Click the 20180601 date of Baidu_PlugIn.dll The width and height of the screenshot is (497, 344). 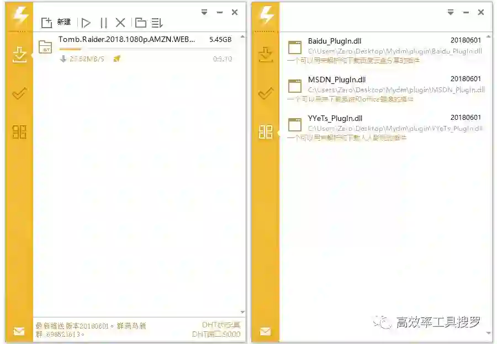[x=466, y=40]
